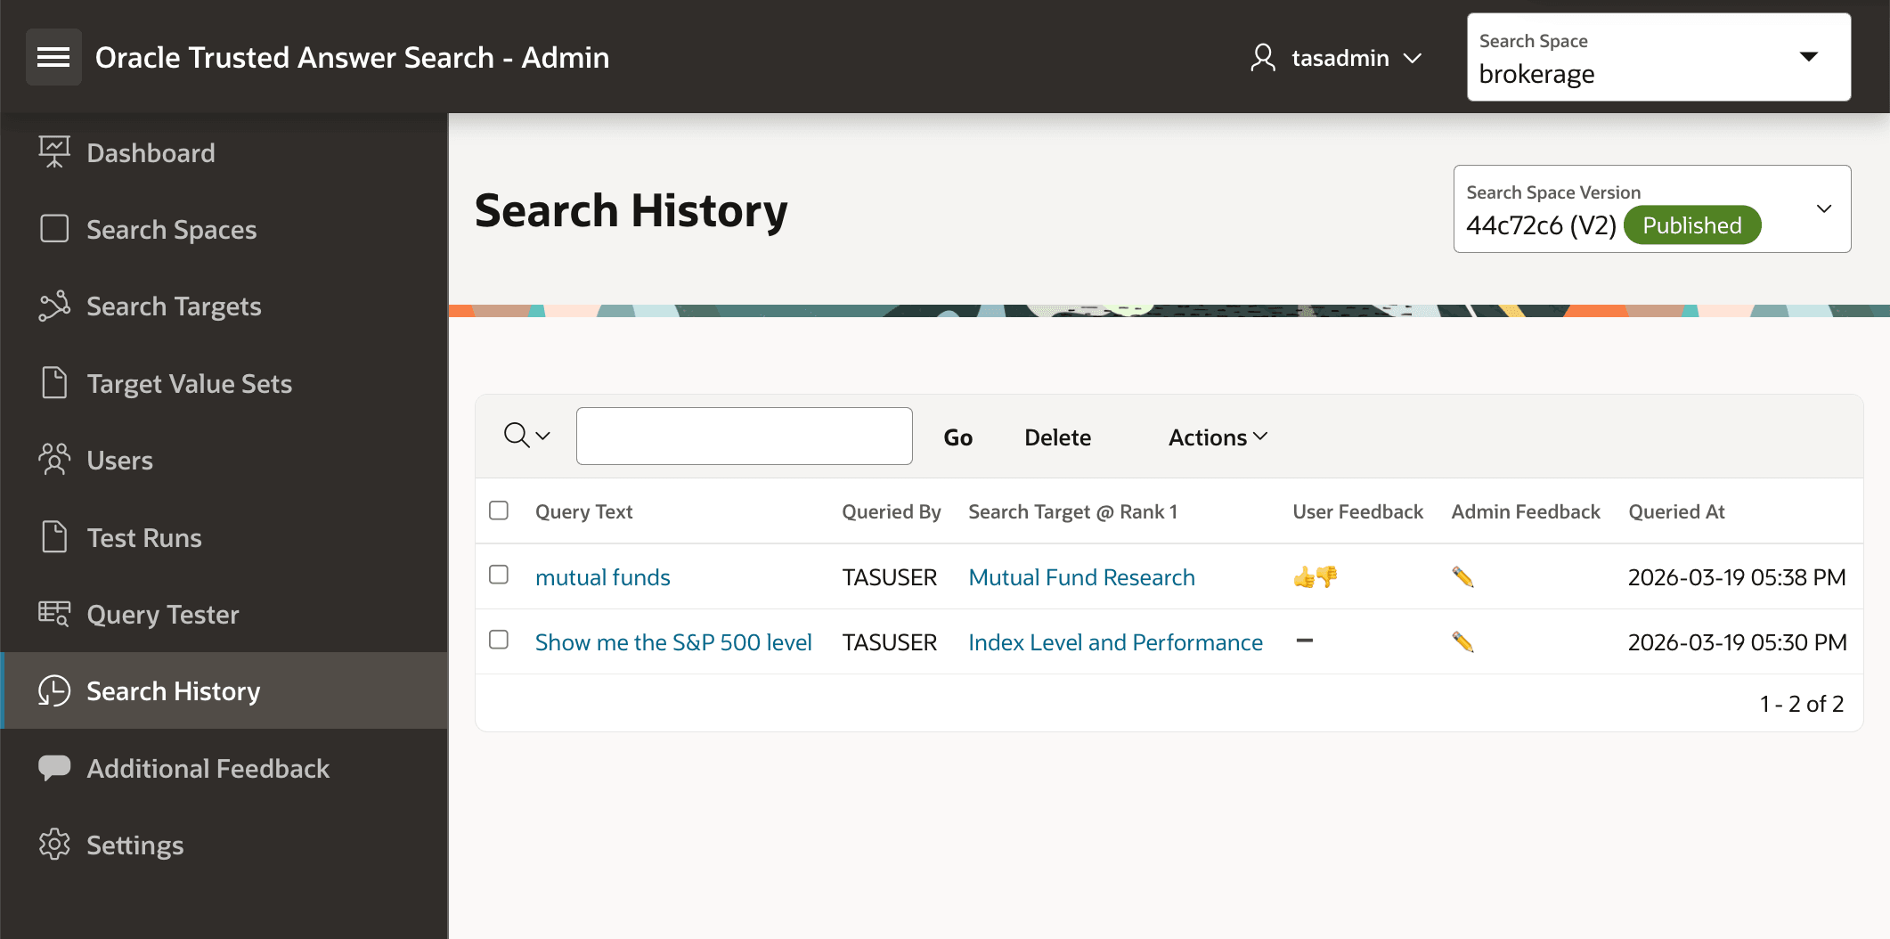Click the Target Value Sets document icon
Screen dimensions: 1890x939
coord(53,382)
